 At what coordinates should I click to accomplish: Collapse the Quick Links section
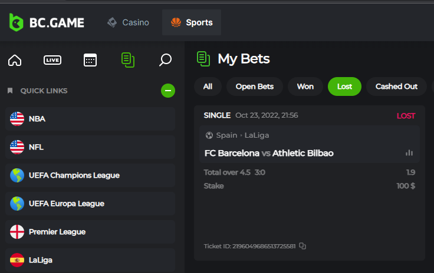point(168,91)
